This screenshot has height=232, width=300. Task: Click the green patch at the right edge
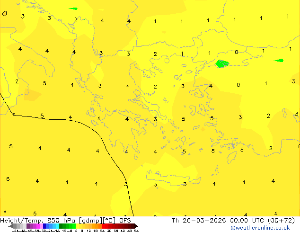click(278, 60)
